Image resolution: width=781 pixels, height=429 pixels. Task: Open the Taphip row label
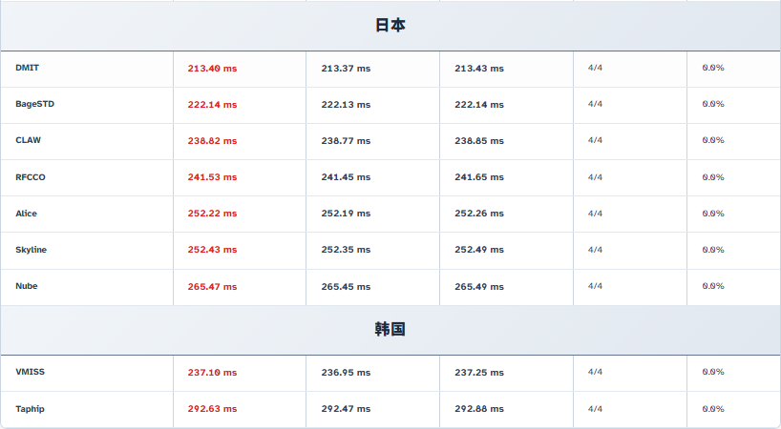click(30, 408)
